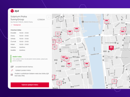Click the Pondělí opening hours row
130x97 pixels.
[x=19, y=33]
